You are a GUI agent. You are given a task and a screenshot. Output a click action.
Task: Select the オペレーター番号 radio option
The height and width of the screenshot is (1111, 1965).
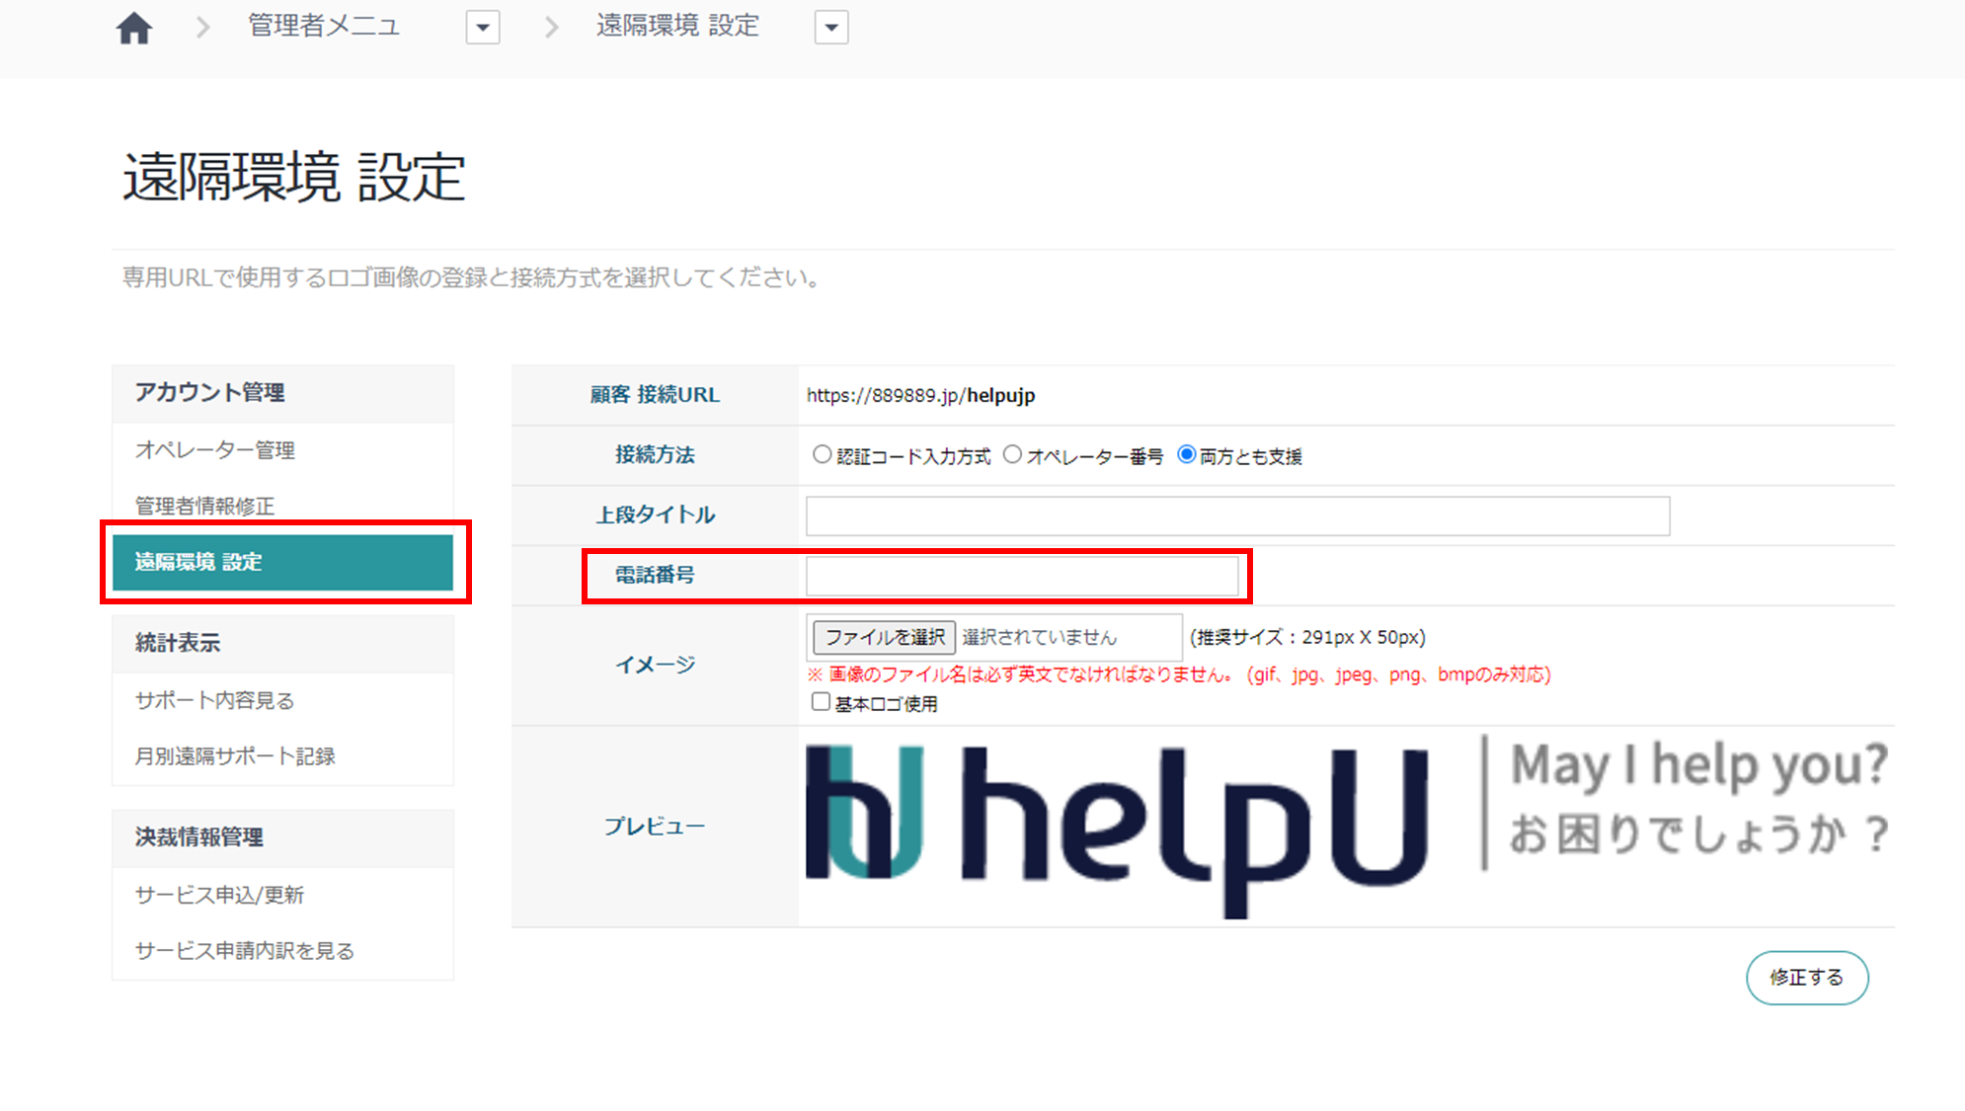(1012, 454)
